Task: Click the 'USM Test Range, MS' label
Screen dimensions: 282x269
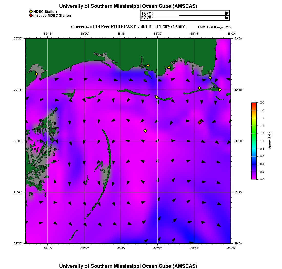Action: pyautogui.click(x=214, y=27)
